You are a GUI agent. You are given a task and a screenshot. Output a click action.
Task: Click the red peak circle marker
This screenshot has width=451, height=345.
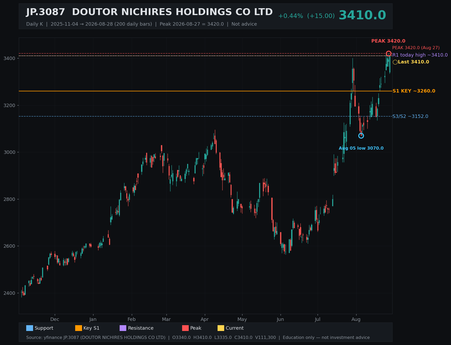389,54
